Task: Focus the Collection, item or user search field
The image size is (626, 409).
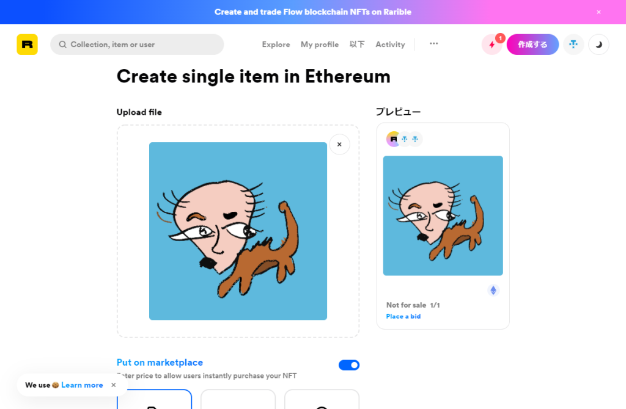Action: [137, 45]
